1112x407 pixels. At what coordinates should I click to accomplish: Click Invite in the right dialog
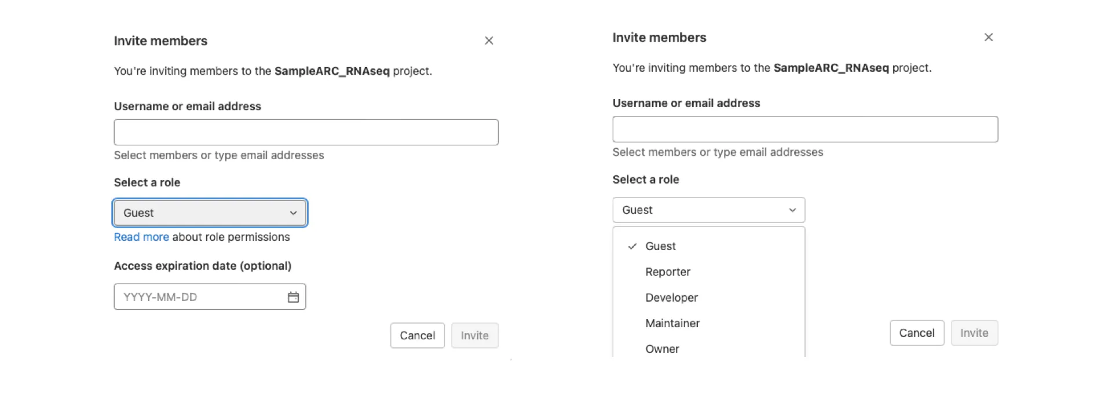point(974,333)
